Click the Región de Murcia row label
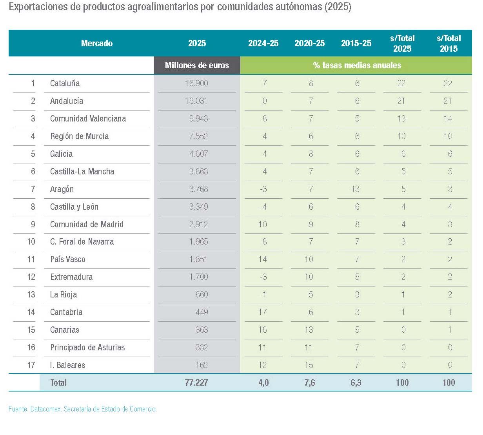This screenshot has width=483, height=435. pyautogui.click(x=79, y=136)
